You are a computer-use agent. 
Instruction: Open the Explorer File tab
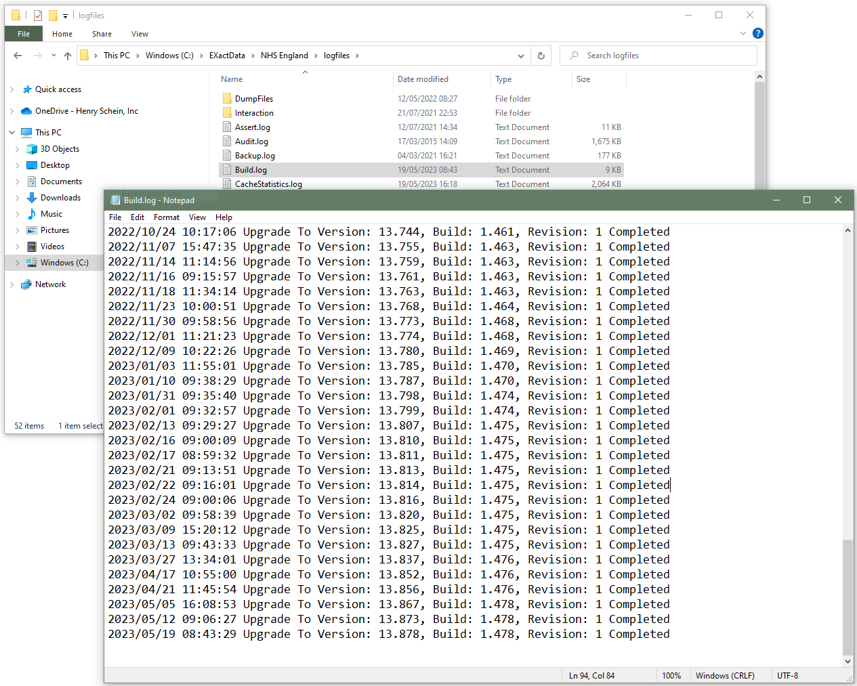pyautogui.click(x=24, y=34)
